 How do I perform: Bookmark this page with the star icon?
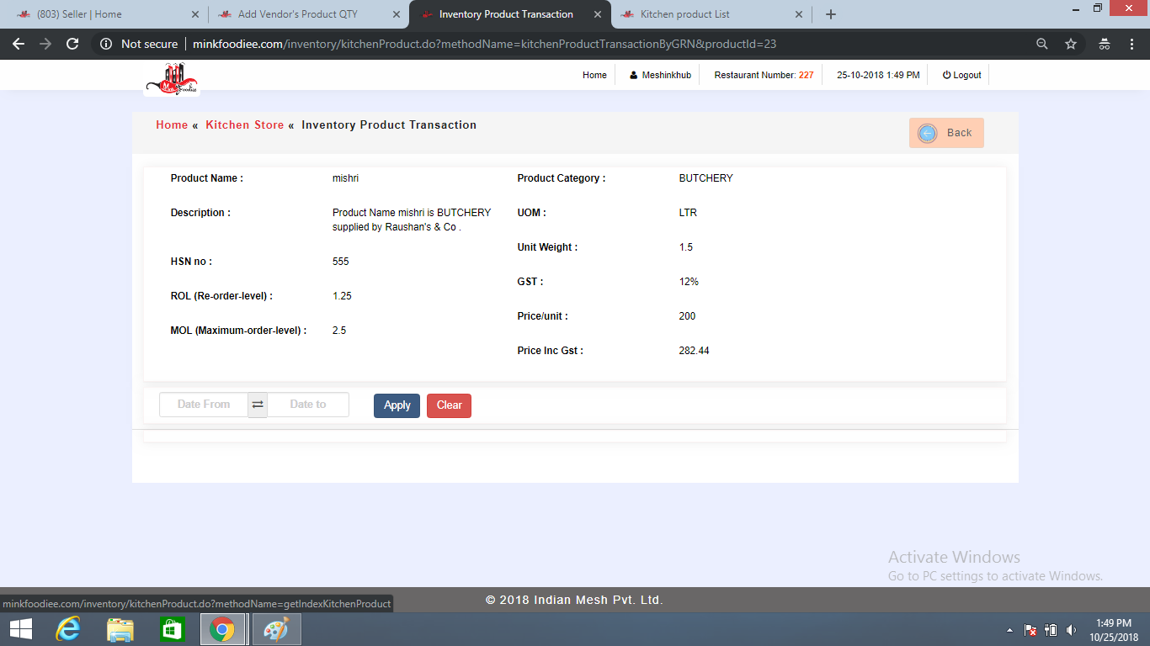pos(1071,44)
